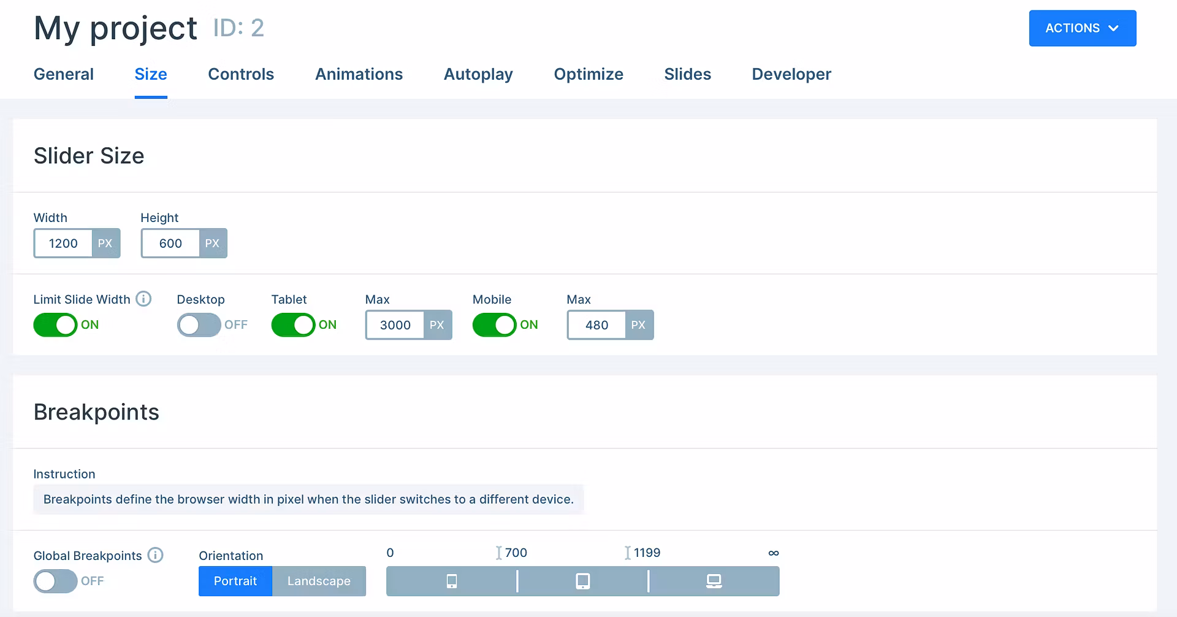Turn off the Tablet toggle
The height and width of the screenshot is (617, 1177).
[x=293, y=325]
